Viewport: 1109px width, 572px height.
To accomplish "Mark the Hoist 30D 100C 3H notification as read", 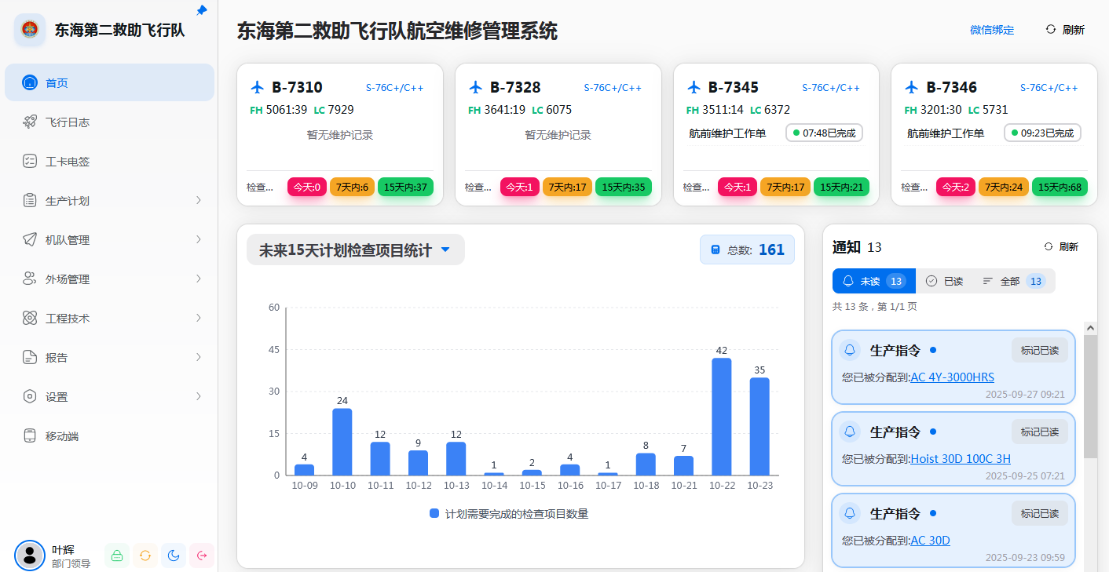I will [1039, 432].
